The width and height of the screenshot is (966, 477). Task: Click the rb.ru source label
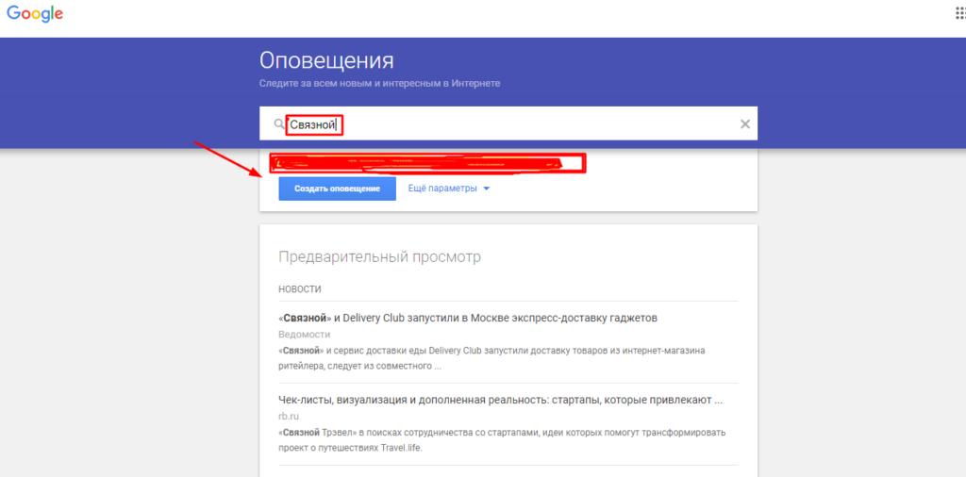coord(289,416)
